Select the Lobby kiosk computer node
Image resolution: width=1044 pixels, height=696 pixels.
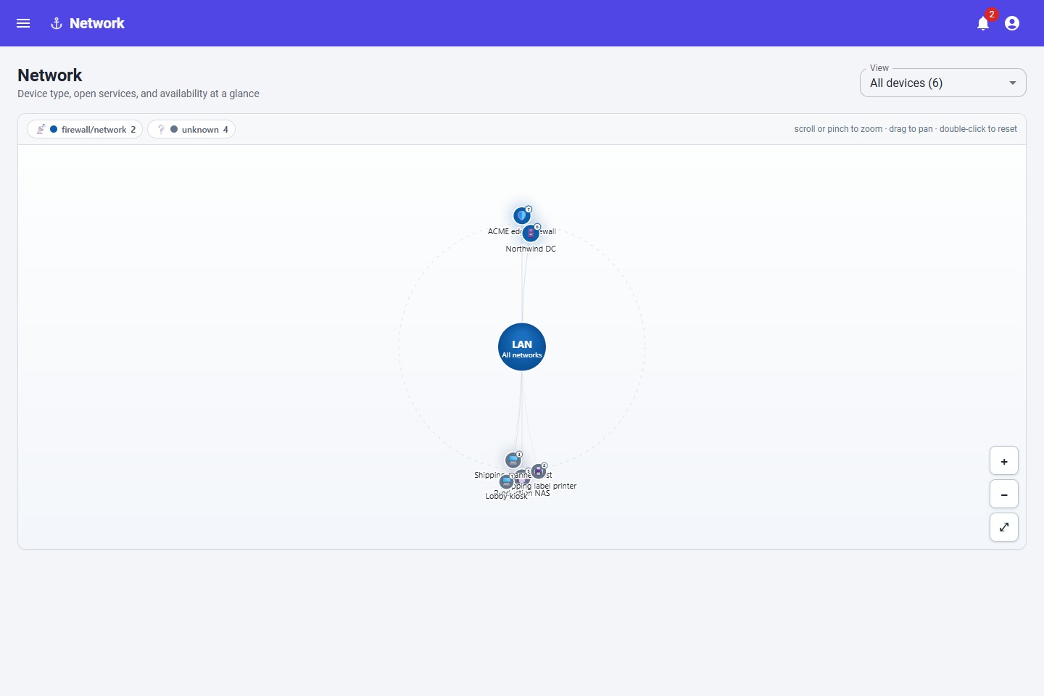click(x=506, y=482)
